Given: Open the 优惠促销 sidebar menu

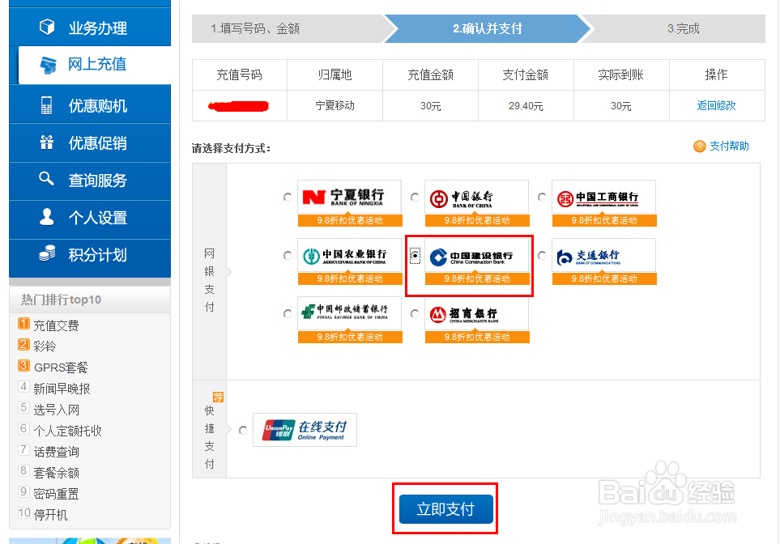Looking at the screenshot, I should click(x=90, y=142).
